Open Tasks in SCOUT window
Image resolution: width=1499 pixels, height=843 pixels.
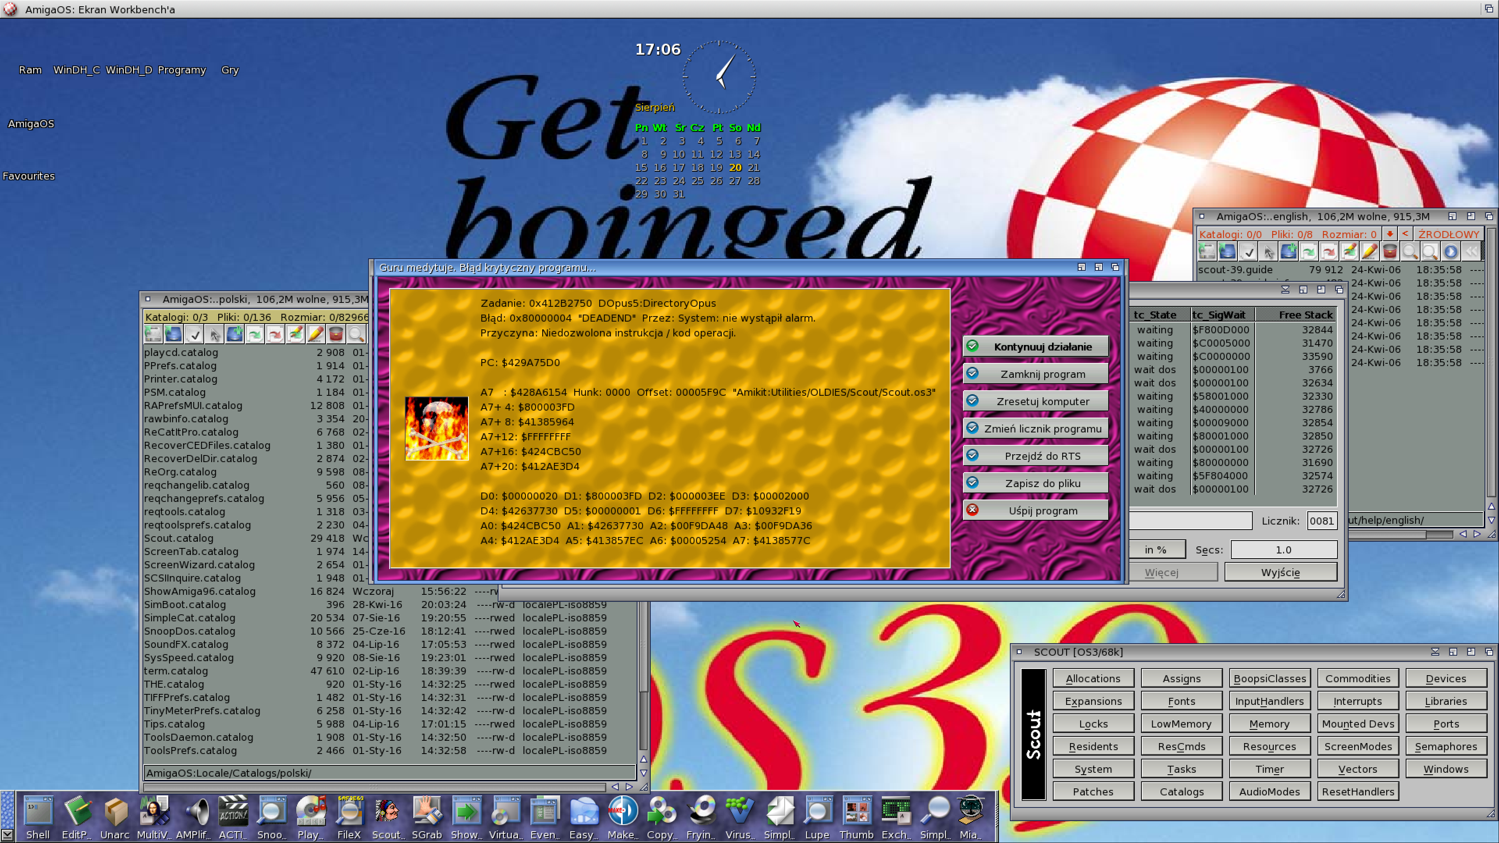(x=1181, y=769)
